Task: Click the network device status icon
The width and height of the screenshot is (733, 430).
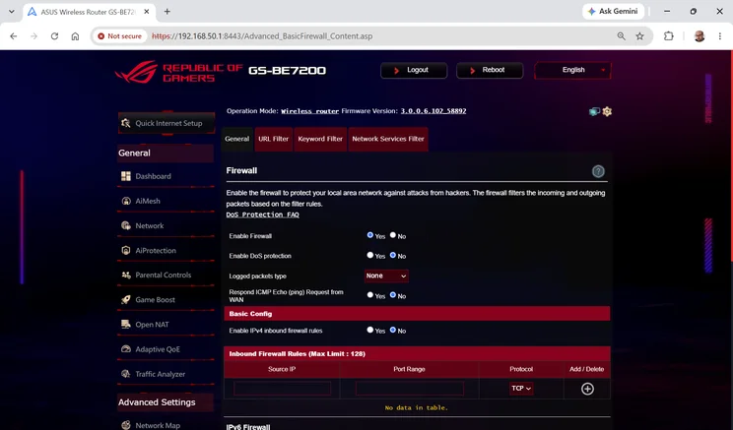Action: coord(594,111)
